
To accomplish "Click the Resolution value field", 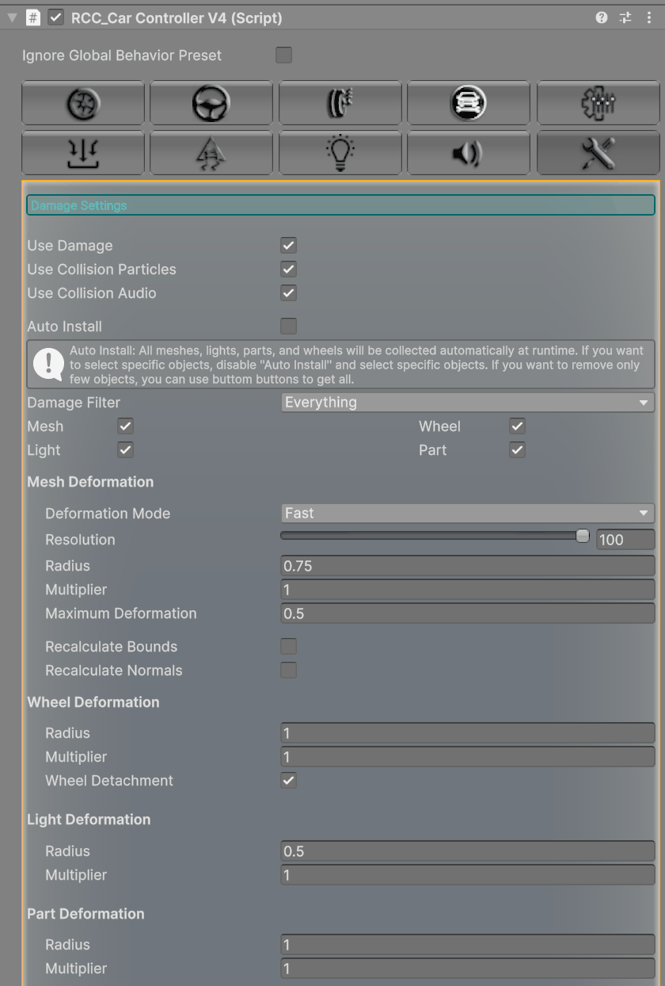I will [x=625, y=540].
